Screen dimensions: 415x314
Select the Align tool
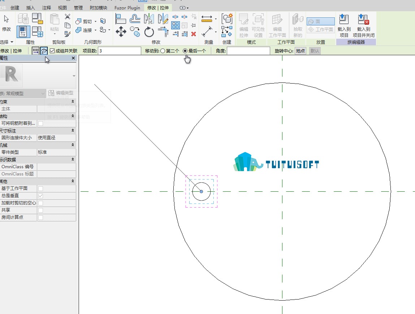121,19
